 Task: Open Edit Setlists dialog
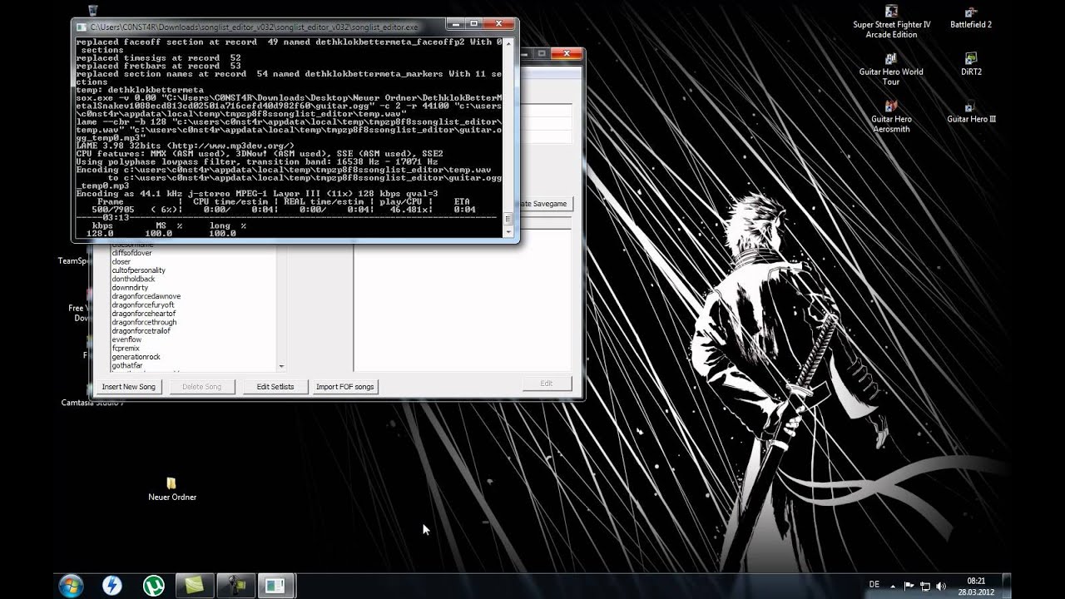(275, 387)
